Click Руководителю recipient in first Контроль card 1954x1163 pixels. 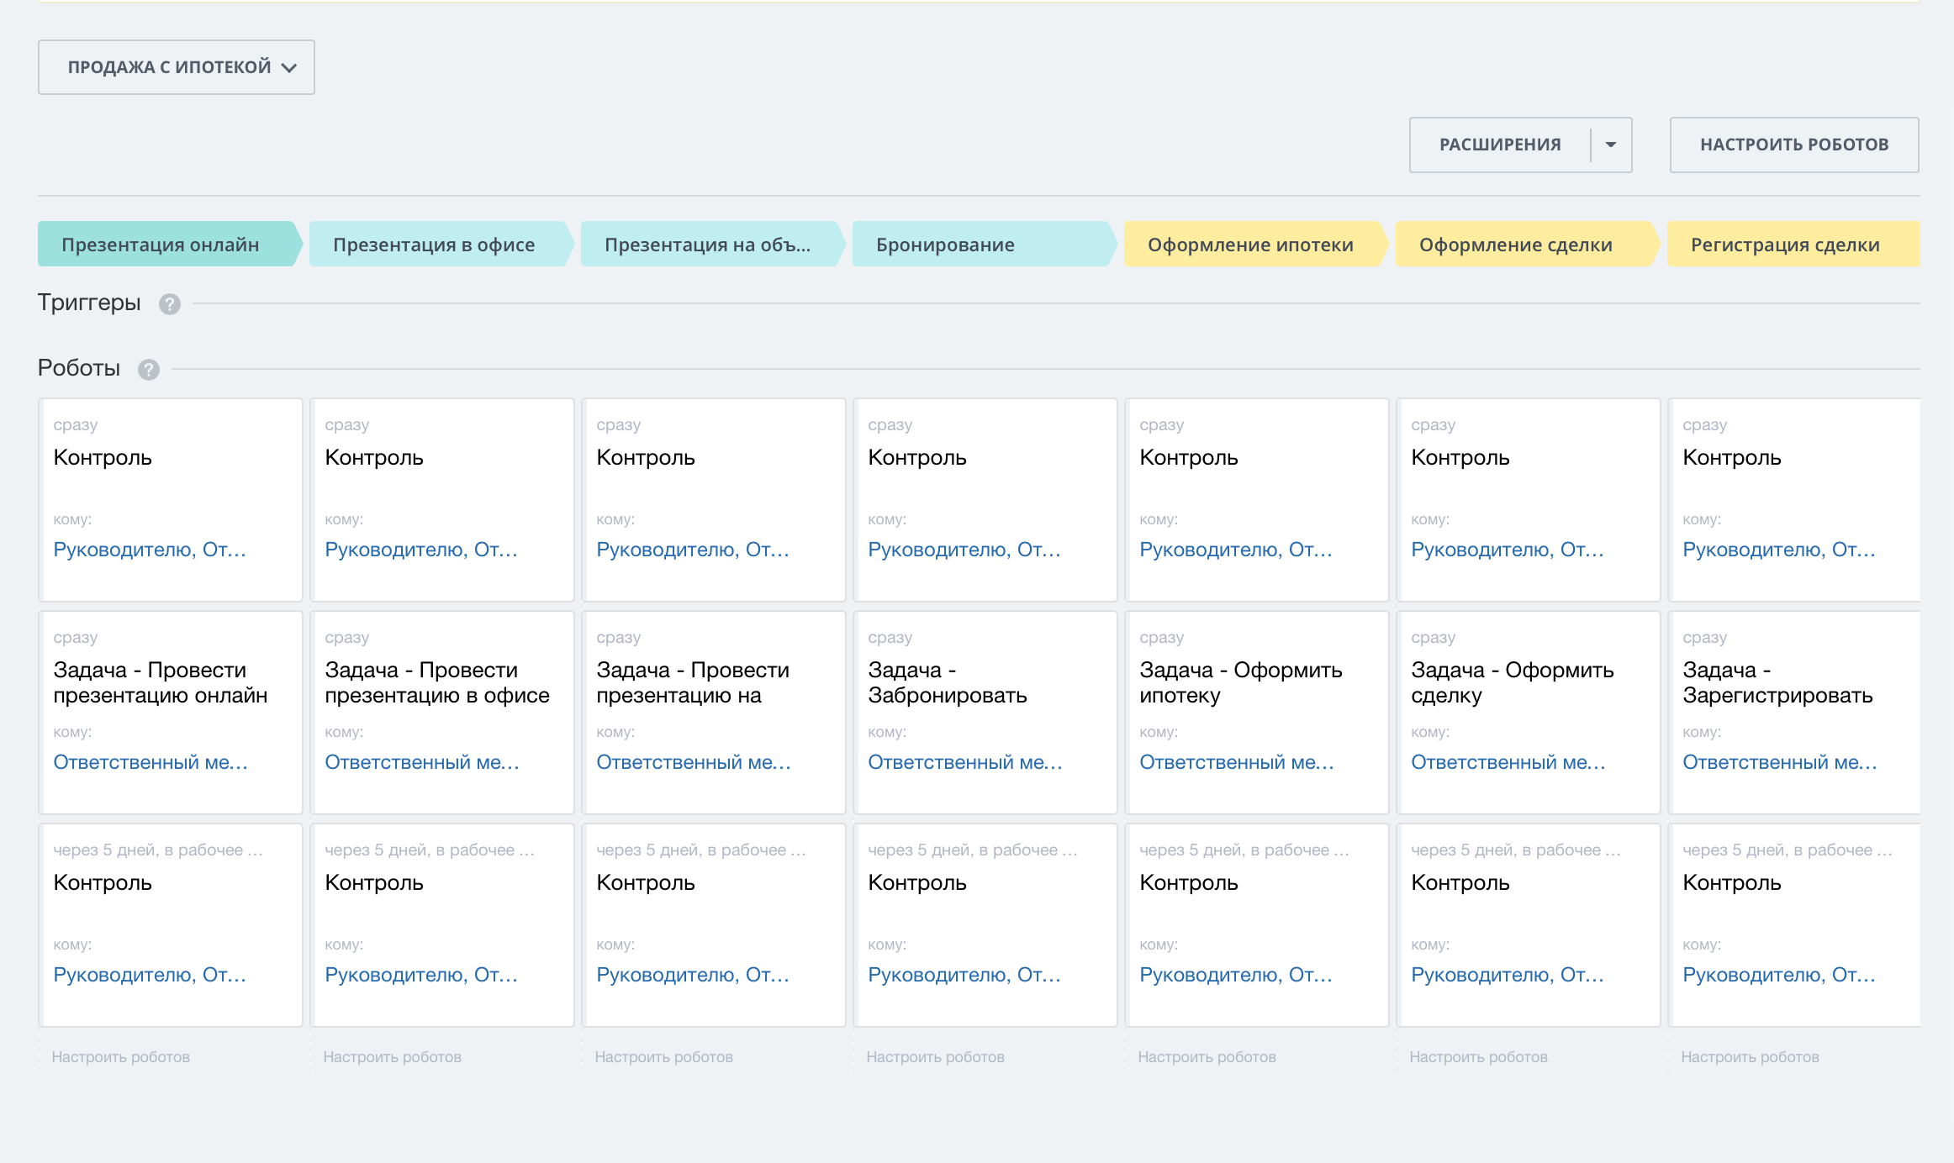click(150, 550)
